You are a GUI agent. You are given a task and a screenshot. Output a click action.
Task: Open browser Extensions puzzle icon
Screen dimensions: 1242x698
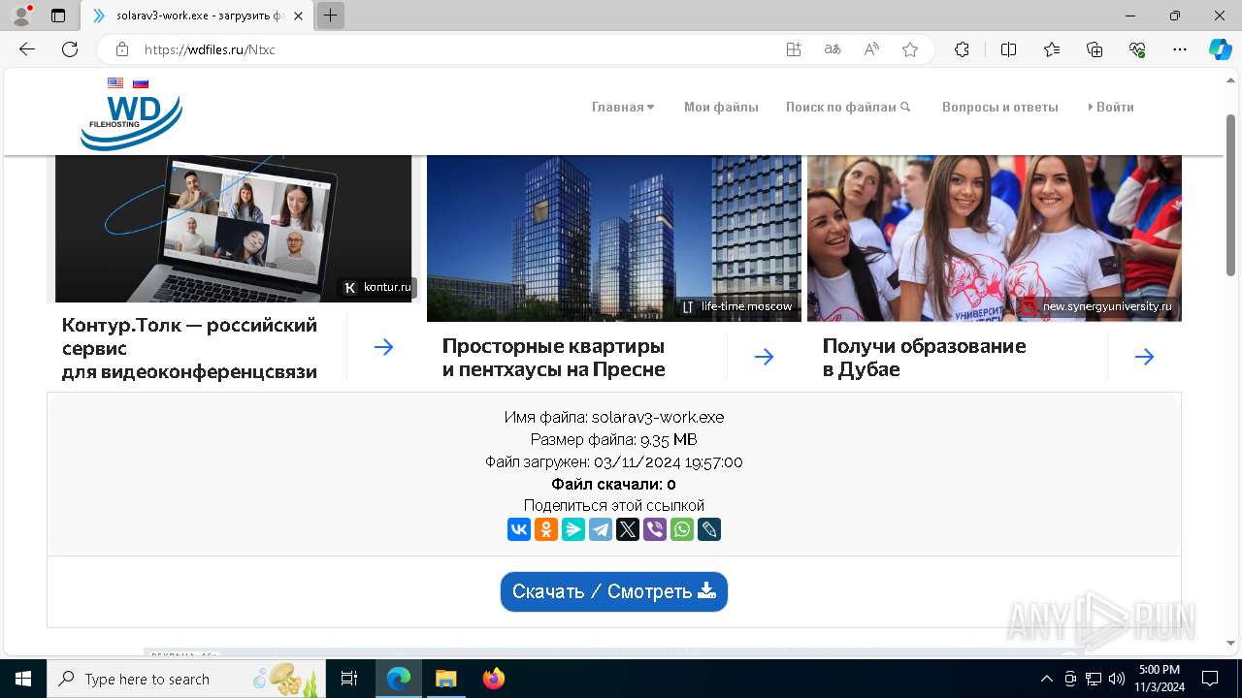click(962, 49)
